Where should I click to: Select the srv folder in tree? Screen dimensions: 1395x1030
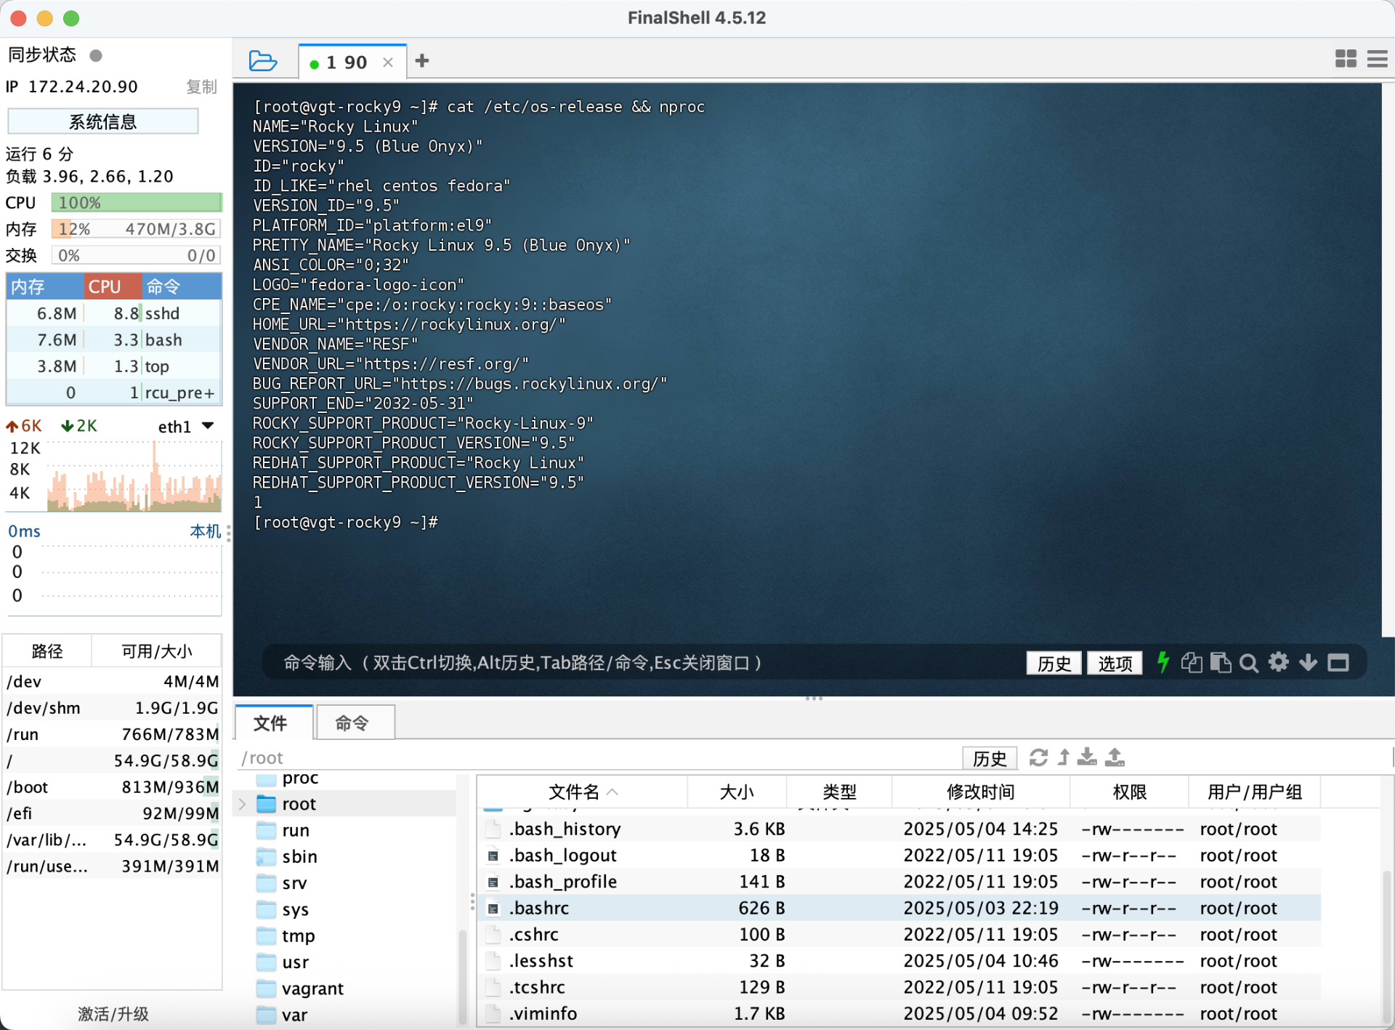coord(294,882)
